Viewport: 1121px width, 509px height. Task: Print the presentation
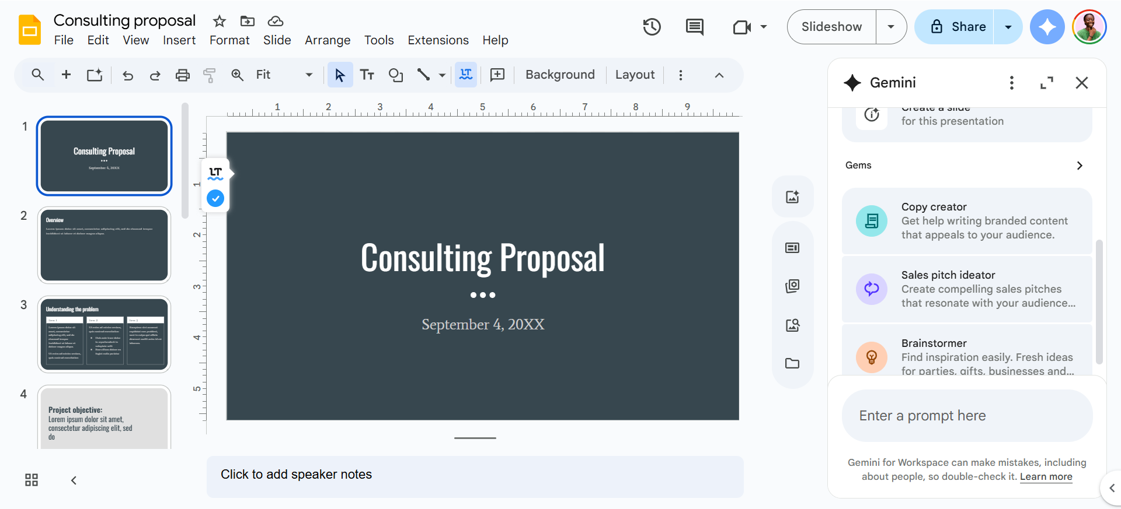(183, 75)
